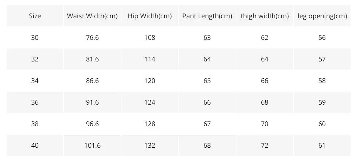363x162 pixels.
Task: Select the size 32 cell
Action: click(35, 59)
